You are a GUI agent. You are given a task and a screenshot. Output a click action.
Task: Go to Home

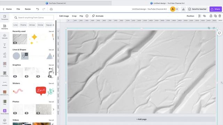point(9,9)
